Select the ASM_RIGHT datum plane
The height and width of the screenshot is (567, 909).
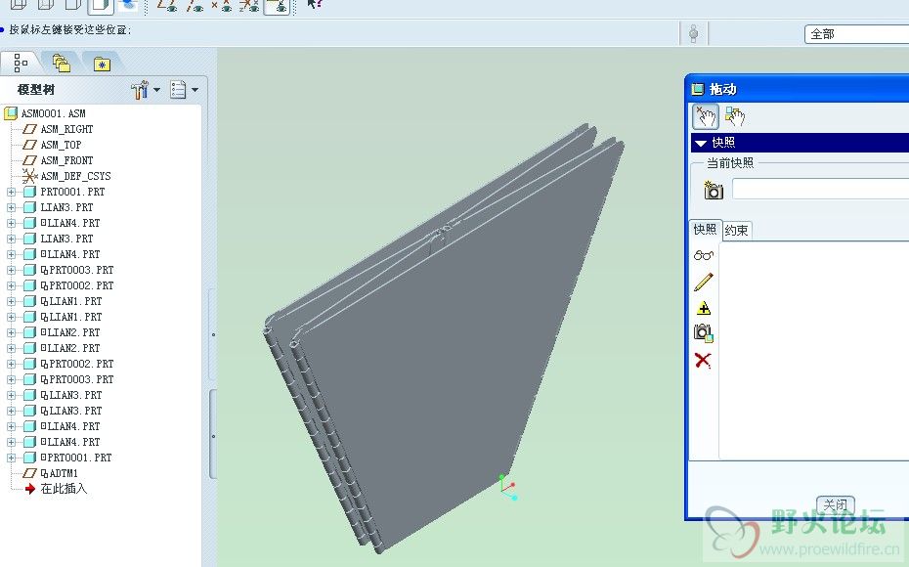[66, 129]
